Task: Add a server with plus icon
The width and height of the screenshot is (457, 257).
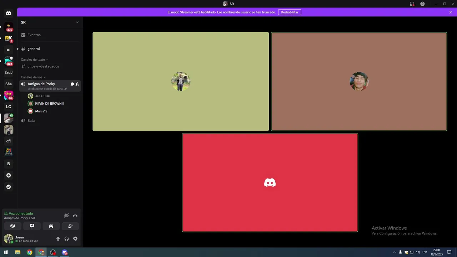Action: tap(9, 175)
